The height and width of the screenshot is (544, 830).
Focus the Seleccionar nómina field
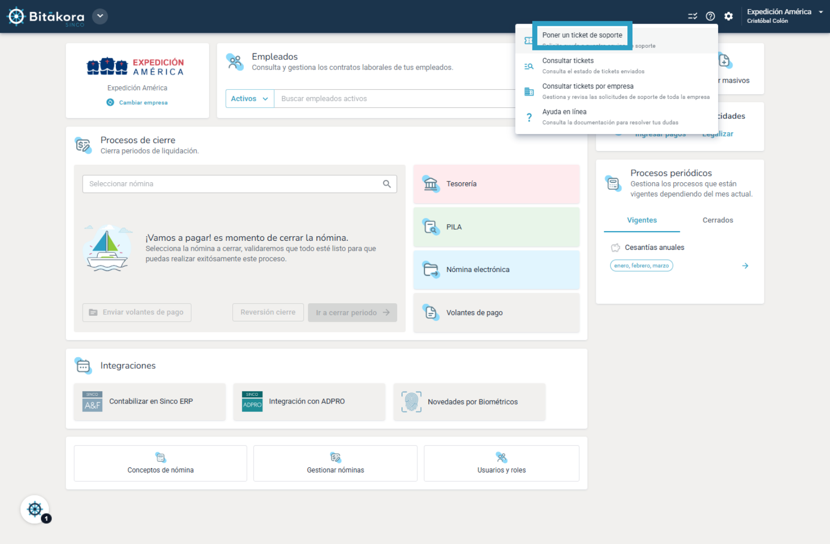tap(239, 184)
